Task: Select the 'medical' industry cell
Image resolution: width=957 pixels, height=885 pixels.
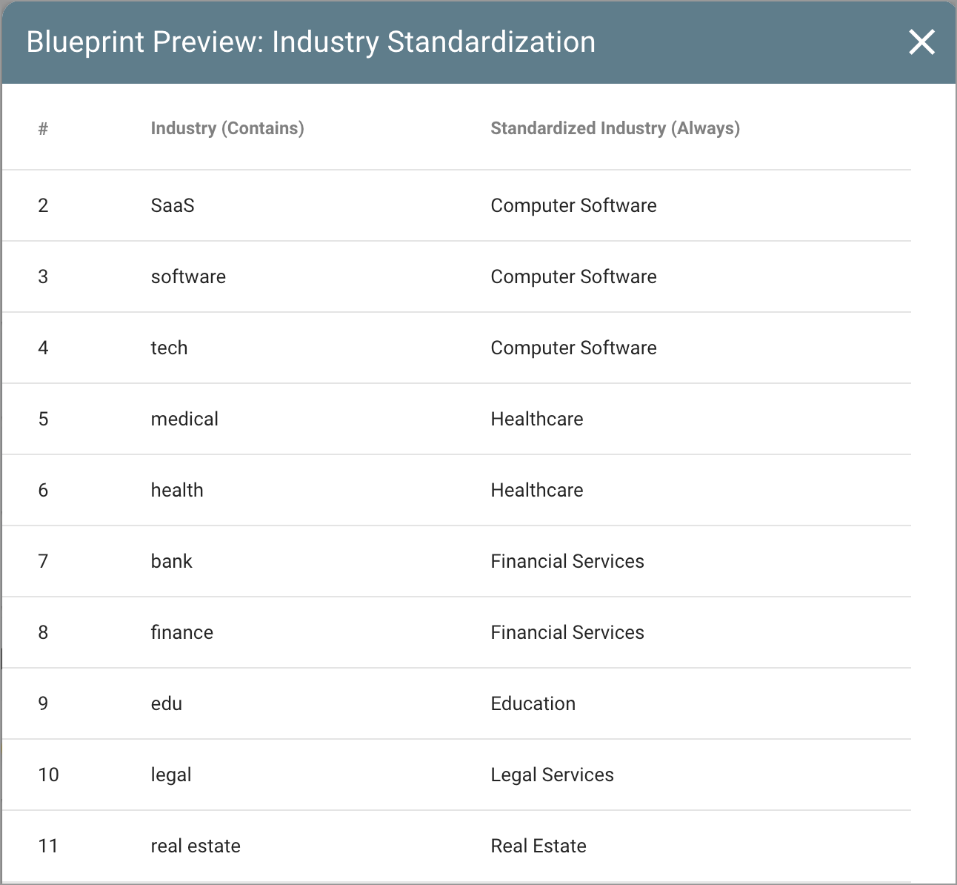Action: click(x=184, y=419)
